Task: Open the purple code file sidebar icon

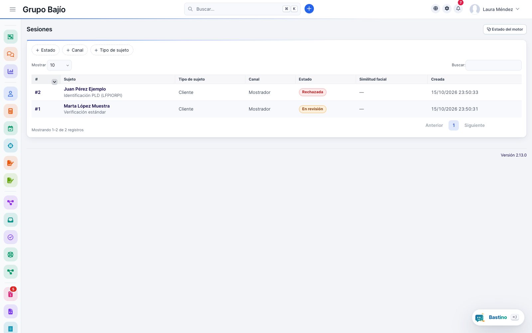Action: 11,312
